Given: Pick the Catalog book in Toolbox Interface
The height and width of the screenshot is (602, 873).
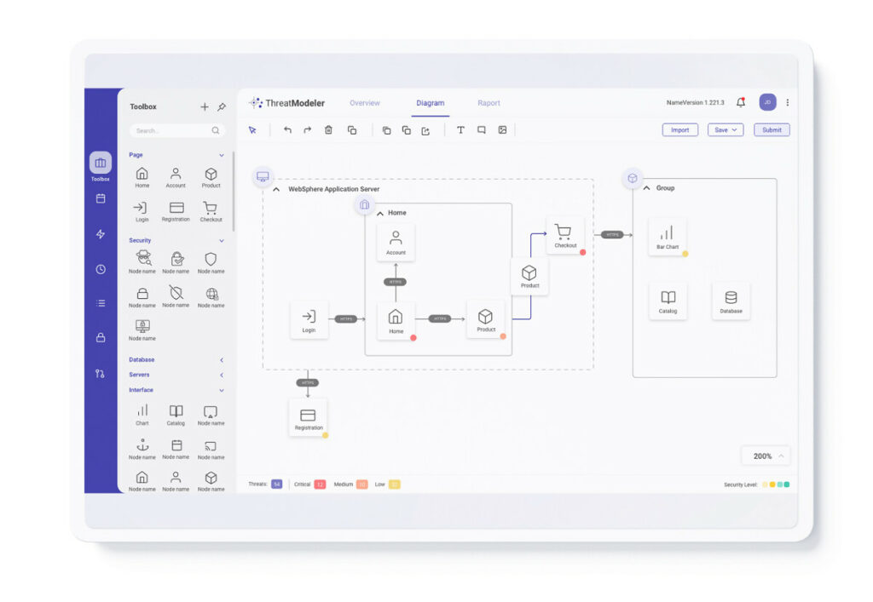Looking at the screenshot, I should point(176,415).
